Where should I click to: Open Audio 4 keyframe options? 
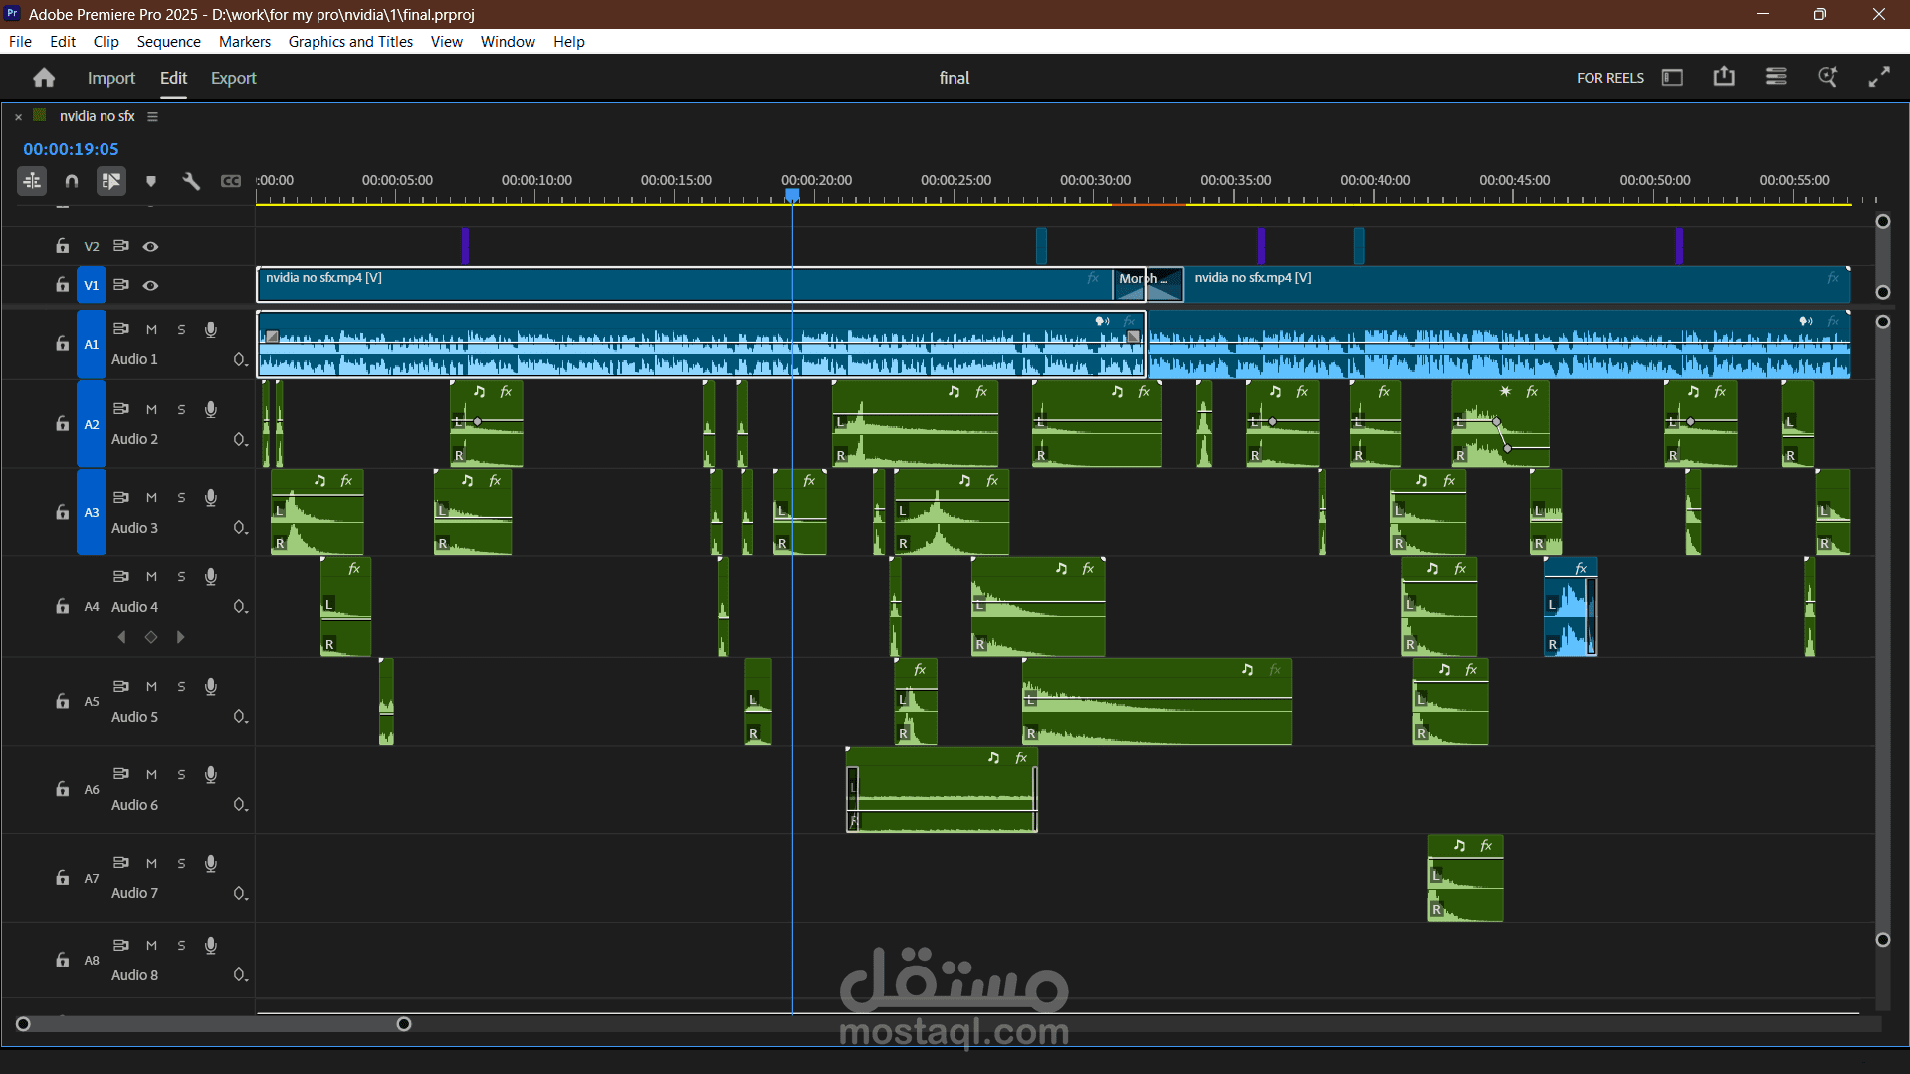240,607
